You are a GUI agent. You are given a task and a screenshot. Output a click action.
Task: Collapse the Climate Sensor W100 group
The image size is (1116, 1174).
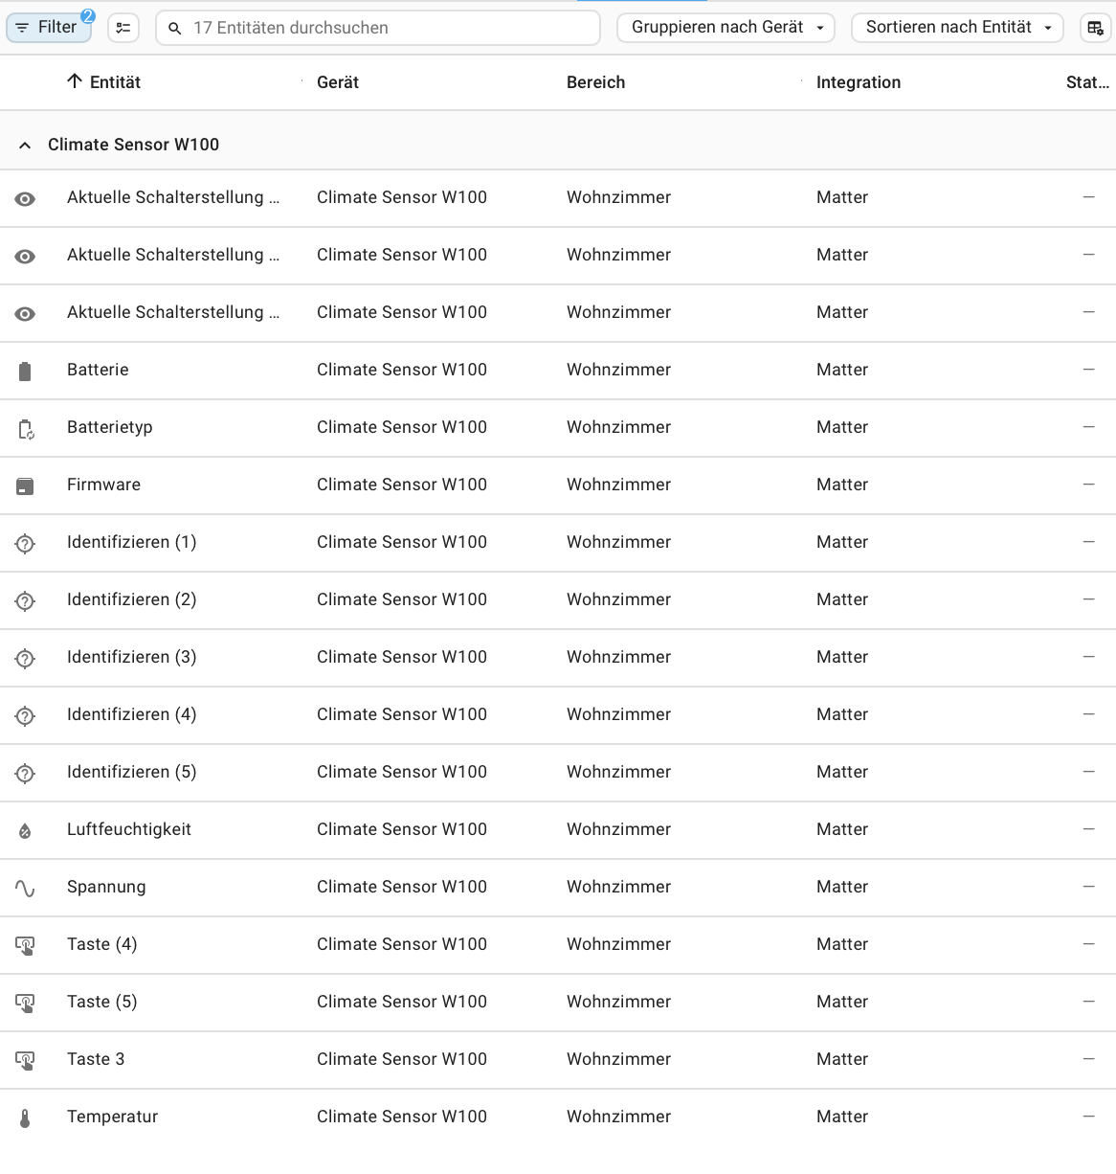(26, 146)
